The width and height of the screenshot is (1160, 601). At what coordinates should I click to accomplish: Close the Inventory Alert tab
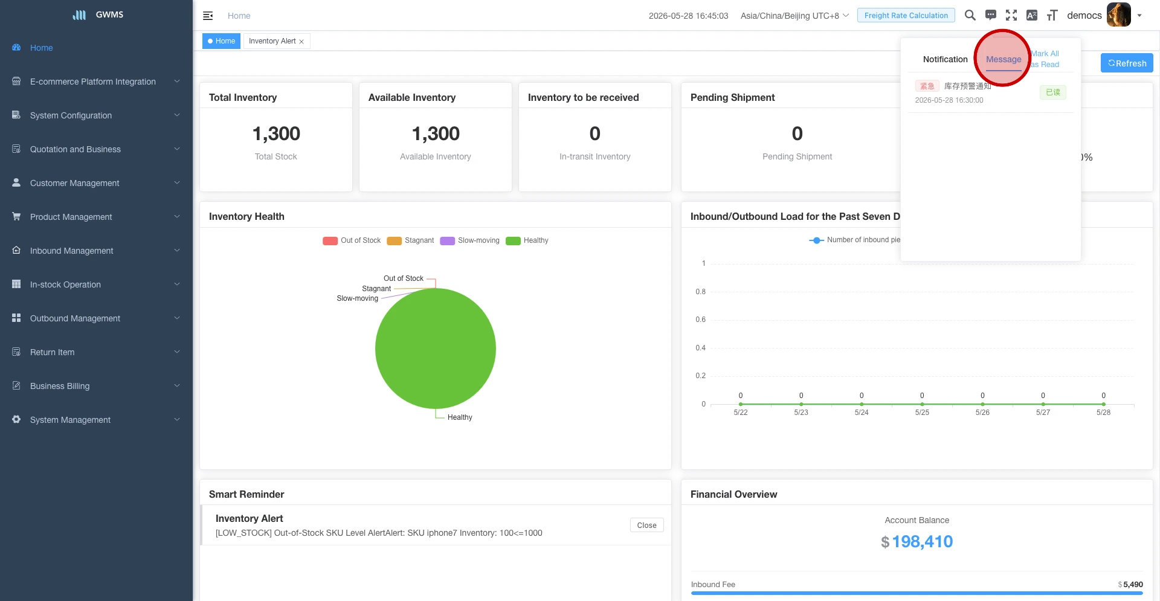[301, 42]
